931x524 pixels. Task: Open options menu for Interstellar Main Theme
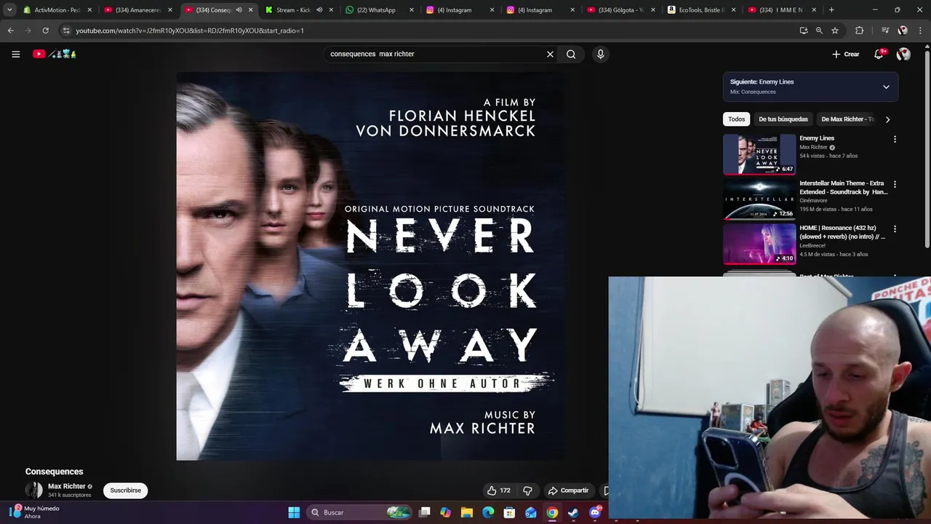point(895,184)
